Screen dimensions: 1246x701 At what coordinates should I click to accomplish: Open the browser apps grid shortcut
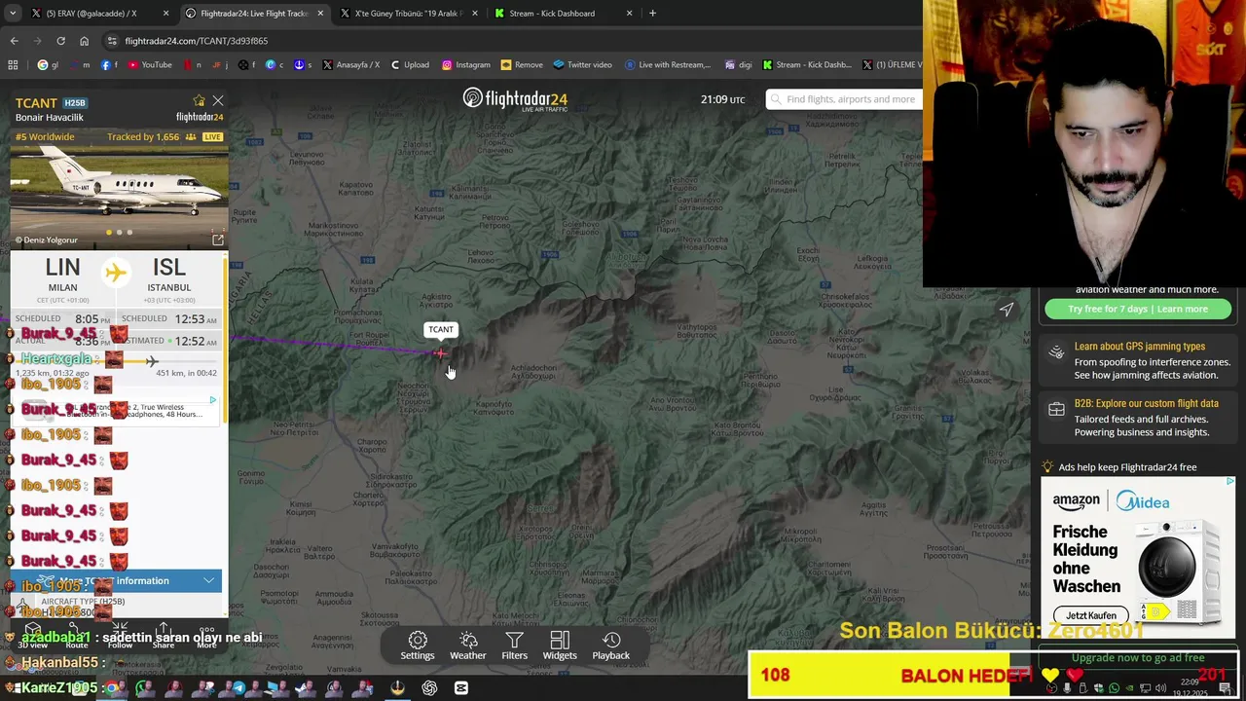(13, 65)
